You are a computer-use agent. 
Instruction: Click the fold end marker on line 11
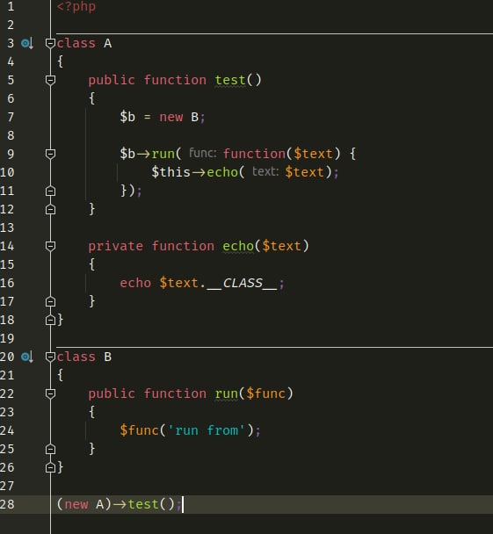click(x=50, y=191)
